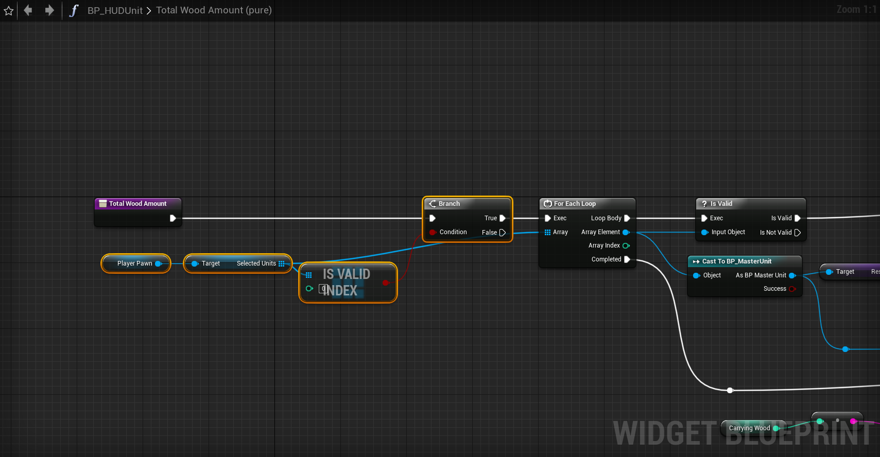Screen dimensions: 880x457
Task: Click the Target input pin on Selected Units node
Action: [195, 263]
